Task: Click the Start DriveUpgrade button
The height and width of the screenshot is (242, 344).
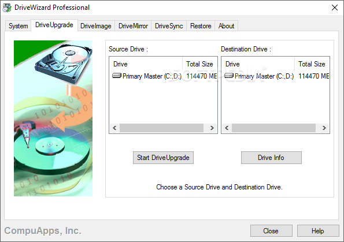Action: click(163, 158)
